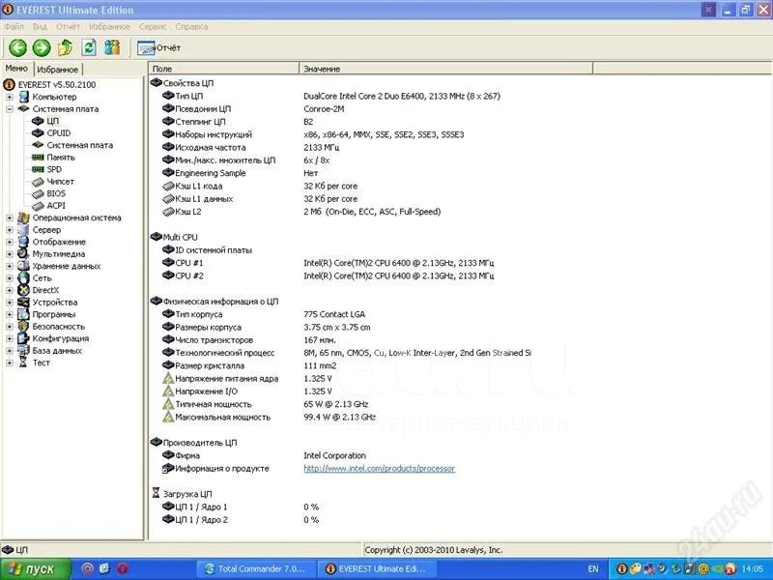Expand the Устройства tree node

click(x=10, y=303)
